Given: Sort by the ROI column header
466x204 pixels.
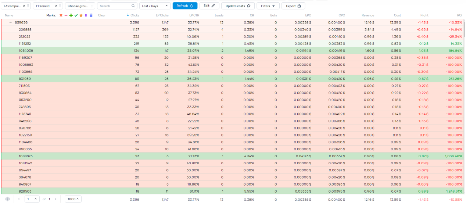Looking at the screenshot, I should (x=460, y=15).
